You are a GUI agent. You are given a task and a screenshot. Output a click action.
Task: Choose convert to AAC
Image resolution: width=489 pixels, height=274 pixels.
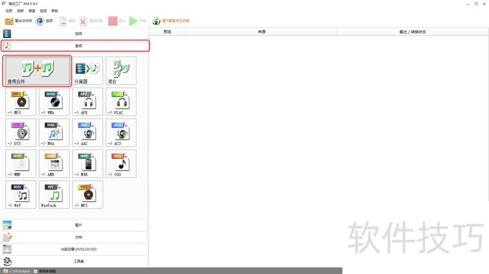[87, 133]
